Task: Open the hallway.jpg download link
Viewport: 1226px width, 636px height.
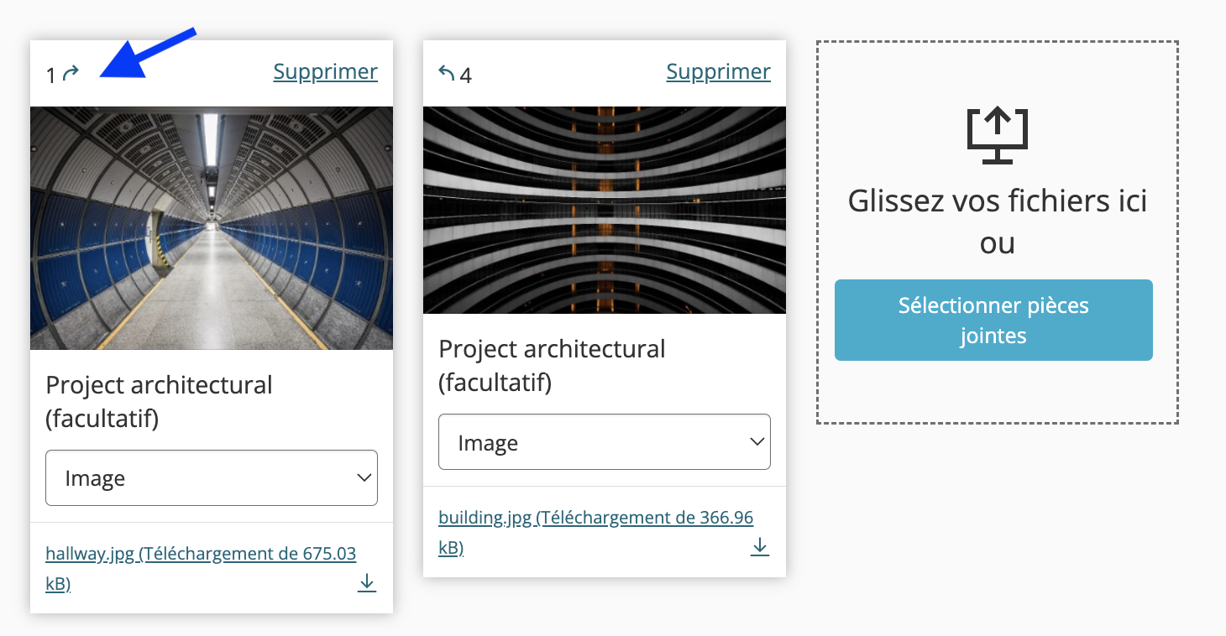Action: 201,568
